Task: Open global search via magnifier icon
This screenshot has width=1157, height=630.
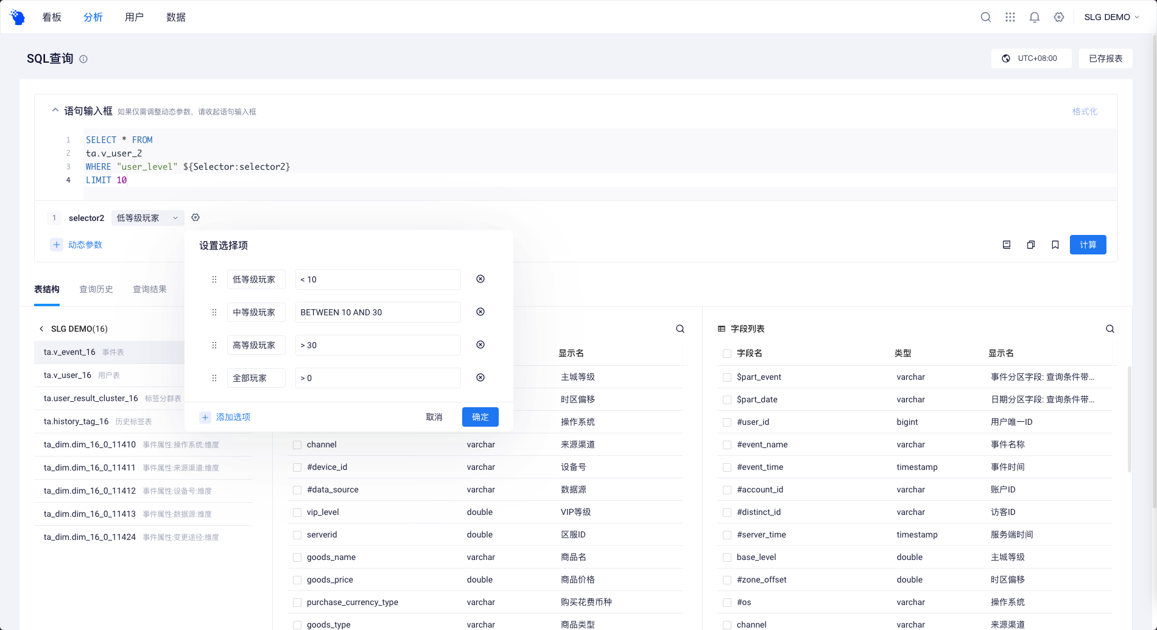Action: (985, 16)
